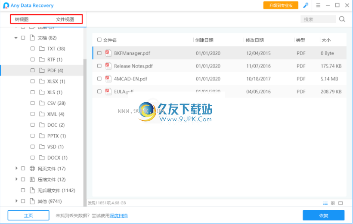Switch to 文件视图 tab

[65, 19]
